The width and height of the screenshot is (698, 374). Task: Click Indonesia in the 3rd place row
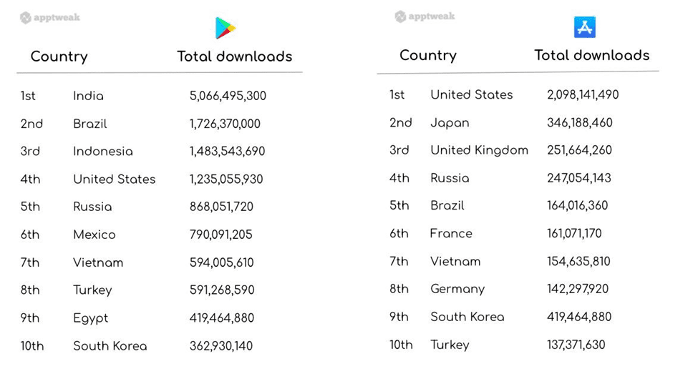click(102, 152)
